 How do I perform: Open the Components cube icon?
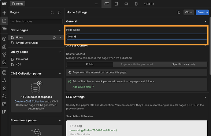point(4,39)
